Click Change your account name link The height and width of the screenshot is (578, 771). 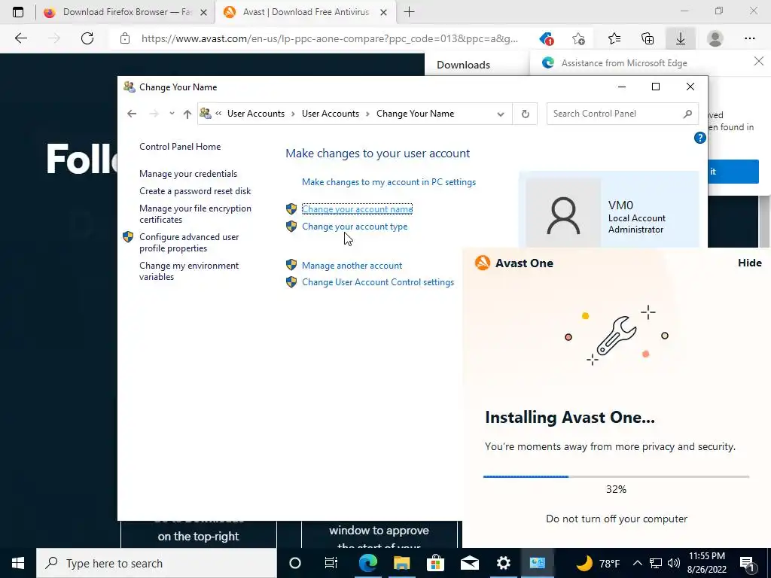[357, 209]
